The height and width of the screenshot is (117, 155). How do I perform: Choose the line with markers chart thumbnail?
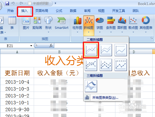(x=91, y=65)
